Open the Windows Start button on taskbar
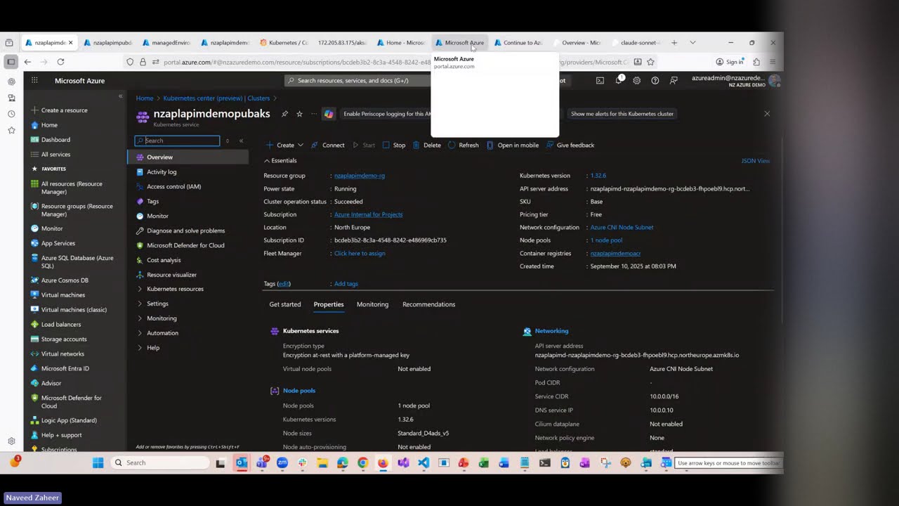This screenshot has width=899, height=506. point(98,462)
